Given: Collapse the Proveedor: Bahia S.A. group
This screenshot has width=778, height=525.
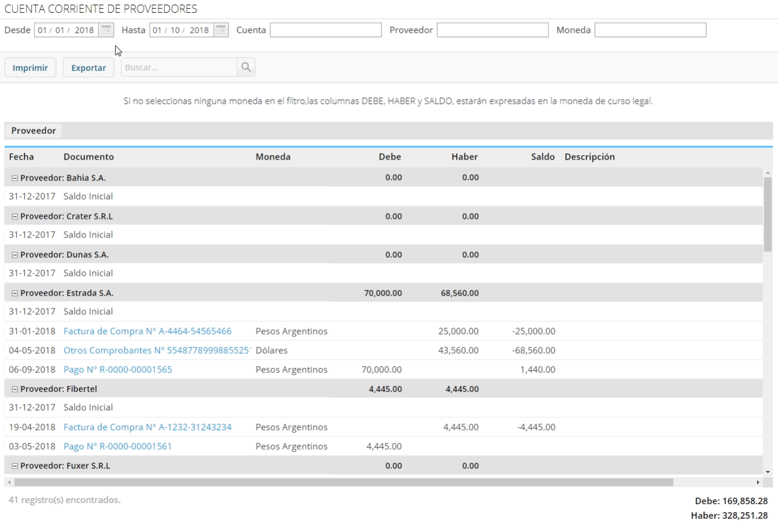Looking at the screenshot, I should [x=15, y=178].
